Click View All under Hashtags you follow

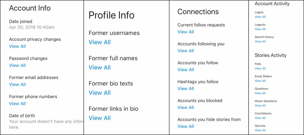186,89
